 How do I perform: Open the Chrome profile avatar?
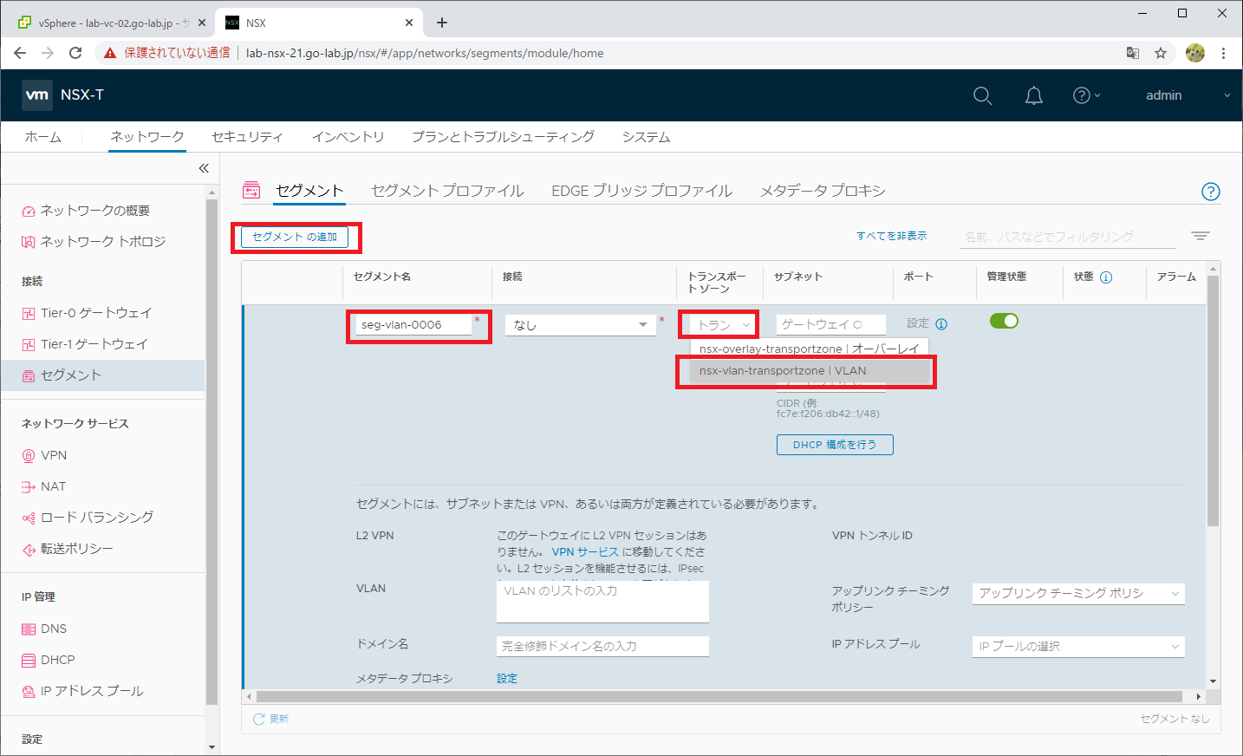1195,53
